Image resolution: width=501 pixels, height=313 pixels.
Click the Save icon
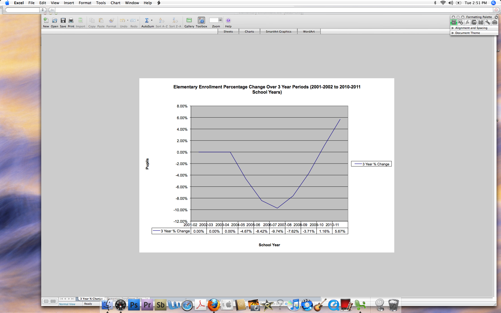(x=63, y=21)
